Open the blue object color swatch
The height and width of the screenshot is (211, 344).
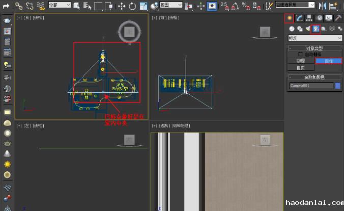(x=337, y=86)
